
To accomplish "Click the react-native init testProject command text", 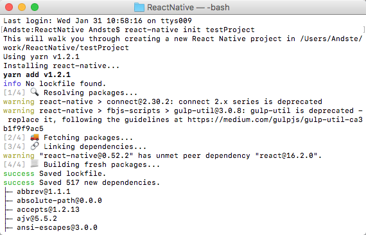I will (x=189, y=30).
